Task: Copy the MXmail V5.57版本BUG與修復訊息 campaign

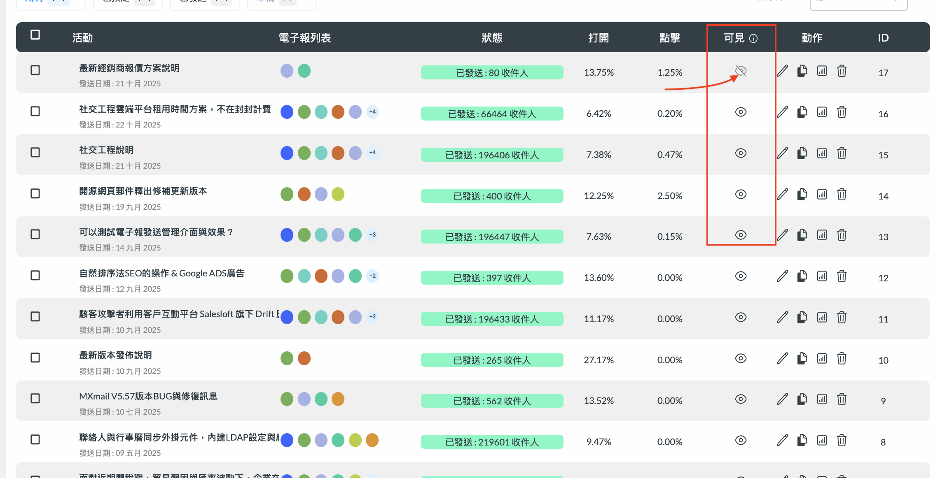Action: [802, 399]
